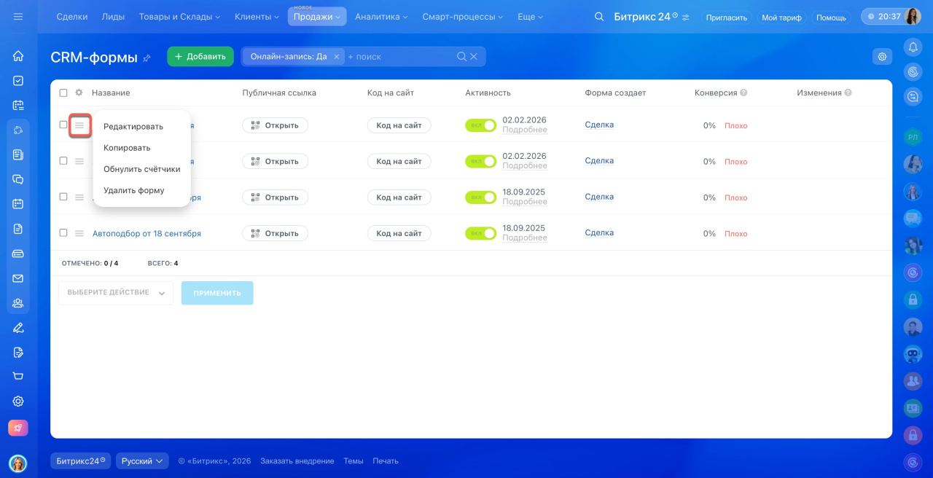Click the bell notifications icon
The image size is (933, 478).
[913, 47]
